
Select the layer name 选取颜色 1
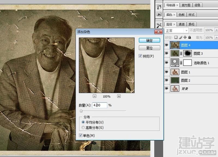[201, 63]
